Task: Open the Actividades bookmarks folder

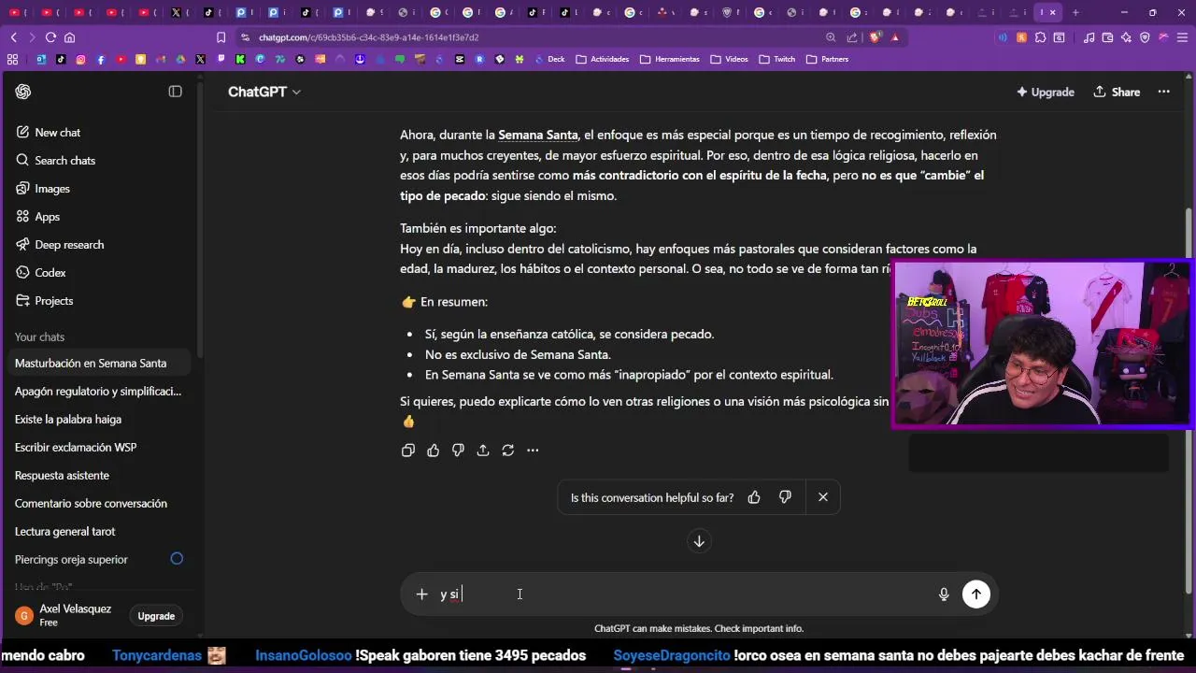Action: click(x=603, y=59)
